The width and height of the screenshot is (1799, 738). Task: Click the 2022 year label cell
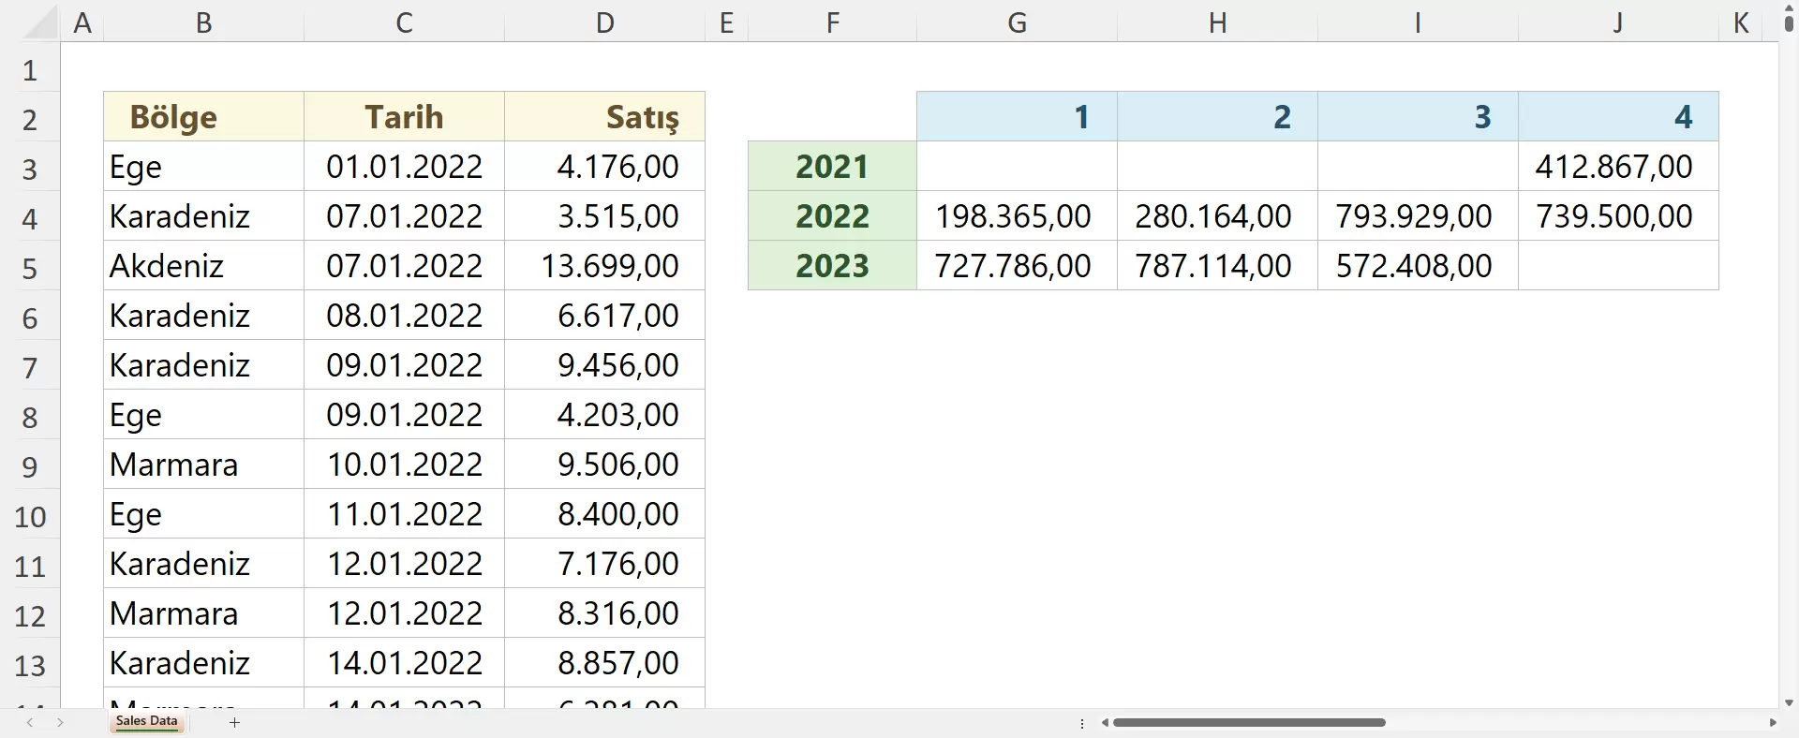(x=832, y=215)
